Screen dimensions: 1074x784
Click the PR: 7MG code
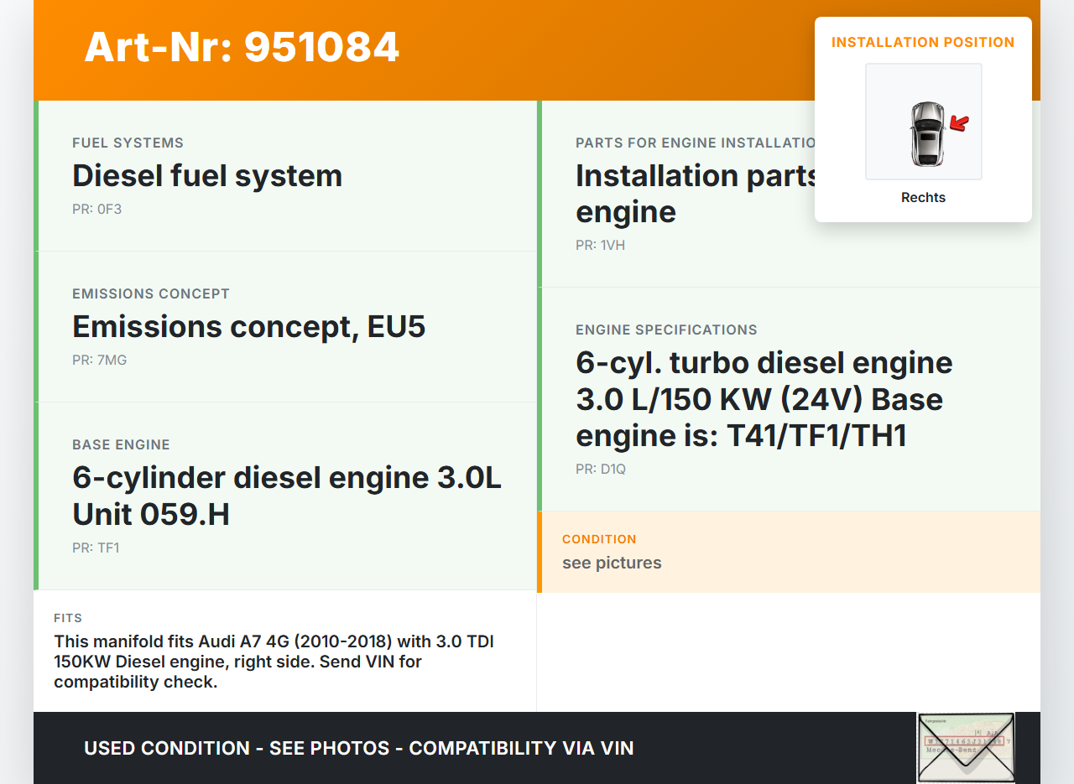tap(99, 360)
